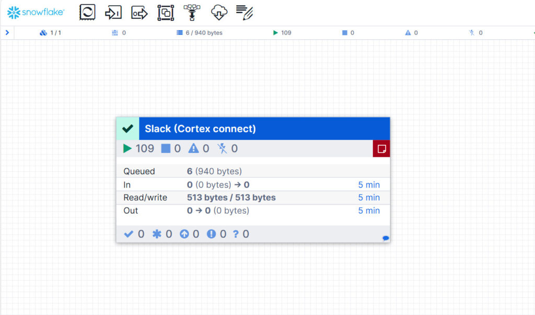Select the Label tool with pencil

[x=244, y=13]
